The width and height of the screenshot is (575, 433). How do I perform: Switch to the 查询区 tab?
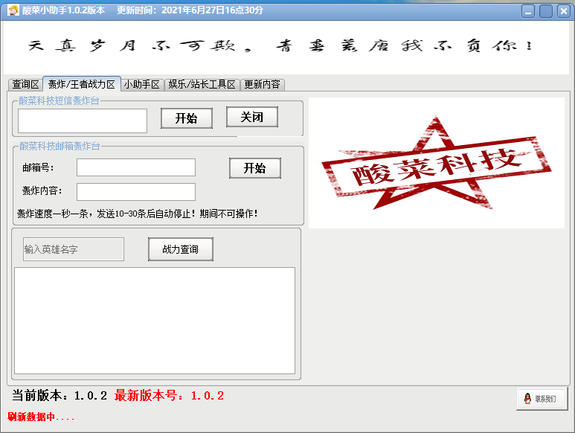[x=25, y=85]
